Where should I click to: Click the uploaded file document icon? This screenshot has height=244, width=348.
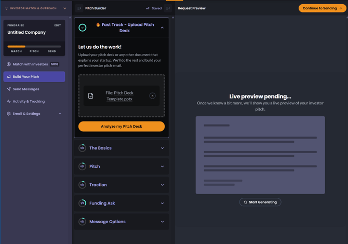pos(91,96)
